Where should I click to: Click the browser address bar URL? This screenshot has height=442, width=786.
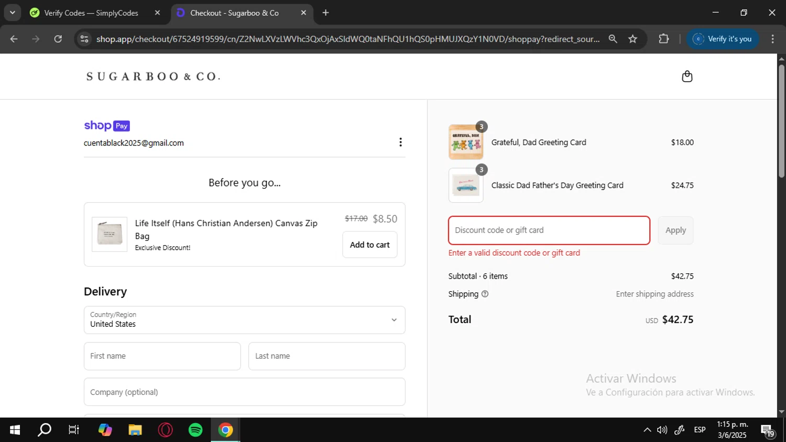point(348,39)
